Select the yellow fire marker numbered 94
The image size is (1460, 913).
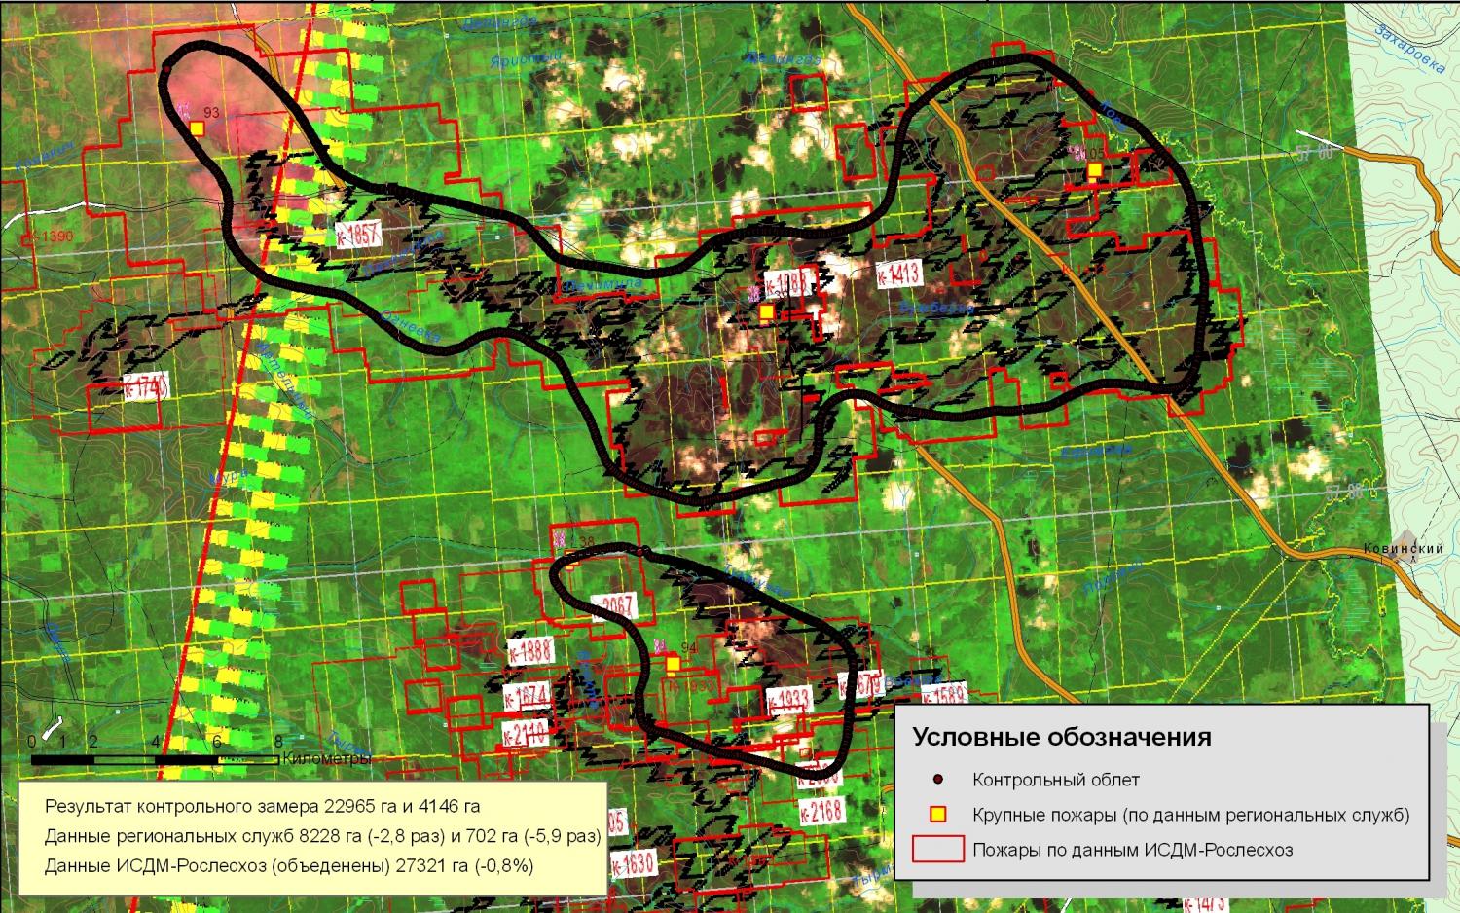click(673, 664)
